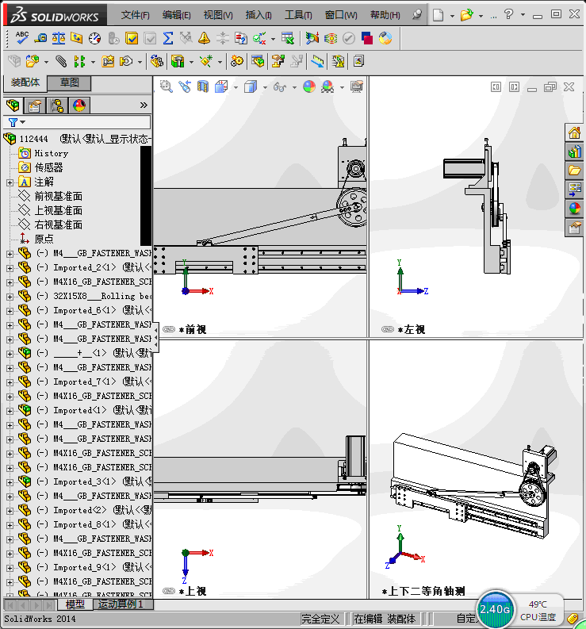Screen dimensions: 586x629
Task: Expand more manager tabs with double chevron
Action: click(144, 105)
